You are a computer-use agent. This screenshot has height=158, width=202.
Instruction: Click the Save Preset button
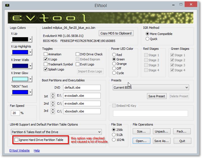157,96
